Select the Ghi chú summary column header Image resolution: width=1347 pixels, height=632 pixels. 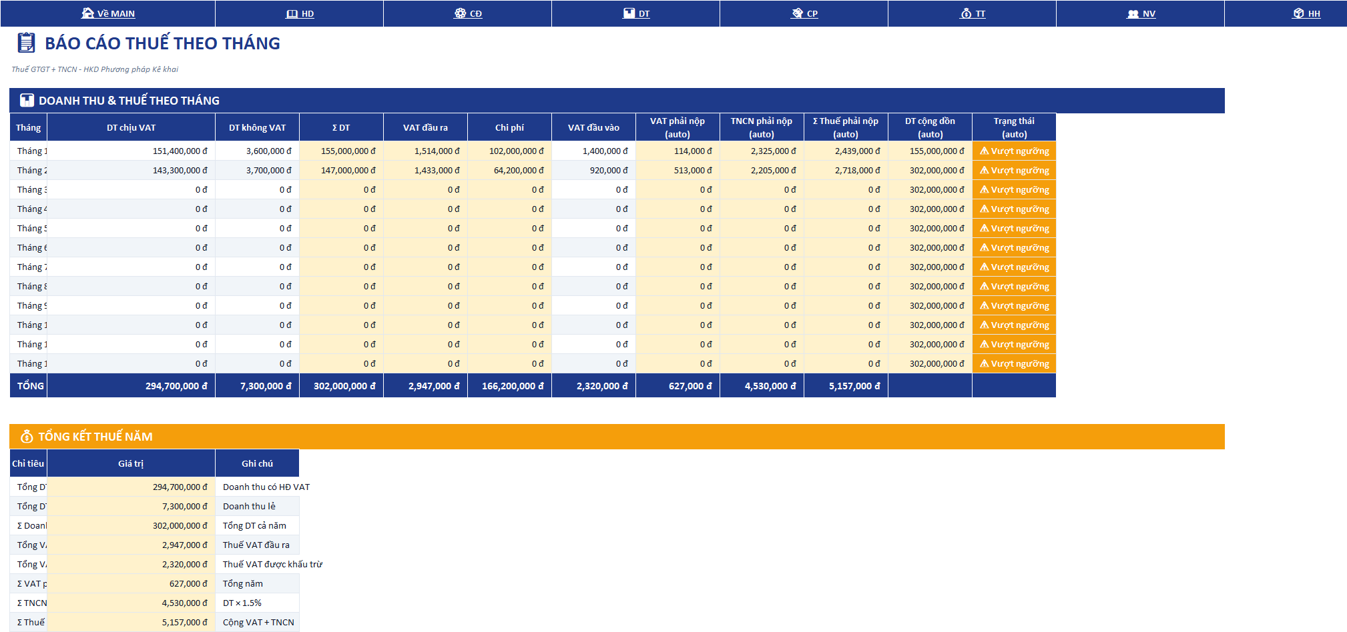tap(257, 463)
